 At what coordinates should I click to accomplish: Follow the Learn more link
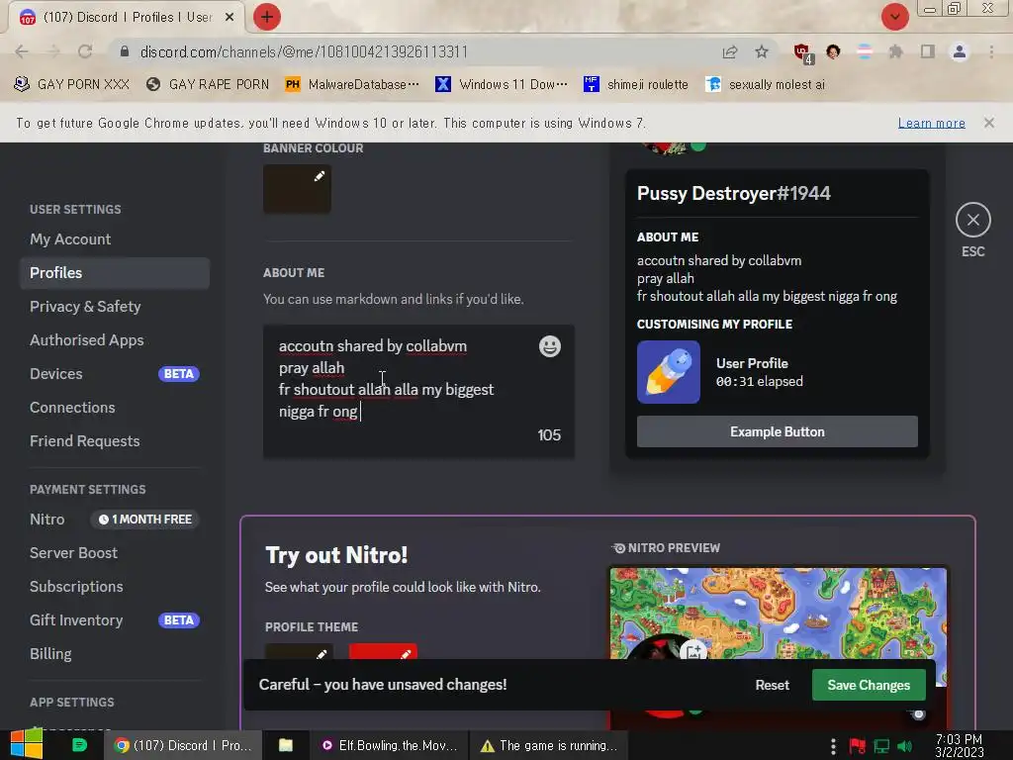point(931,123)
